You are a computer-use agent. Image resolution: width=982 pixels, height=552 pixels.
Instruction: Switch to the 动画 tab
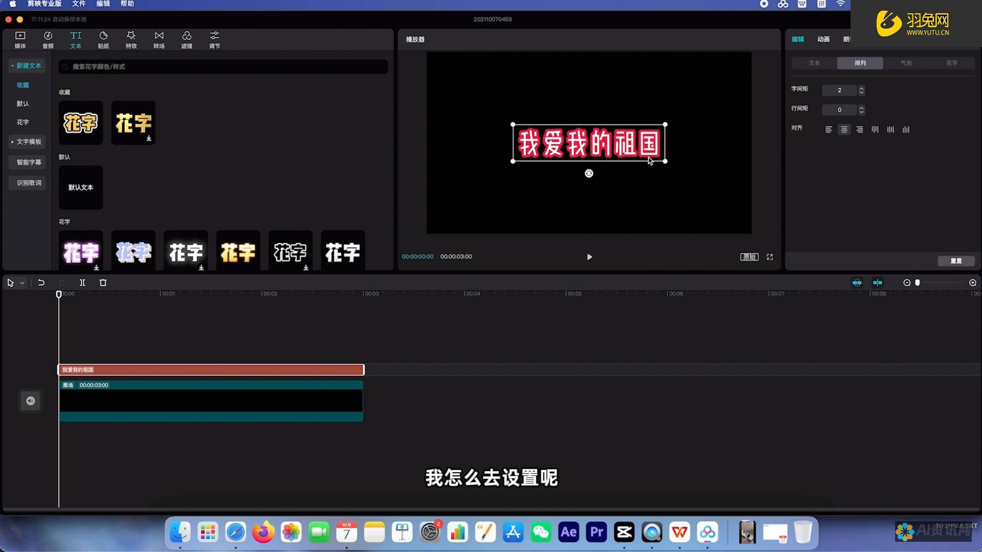(823, 39)
